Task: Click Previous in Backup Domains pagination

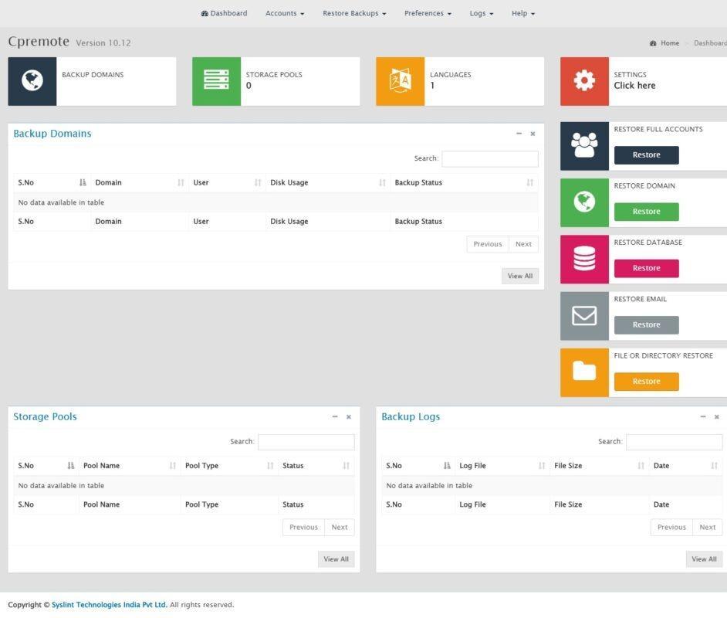Action: (x=487, y=244)
